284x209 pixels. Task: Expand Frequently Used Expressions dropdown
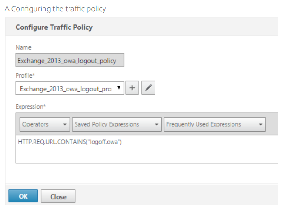coord(215,124)
